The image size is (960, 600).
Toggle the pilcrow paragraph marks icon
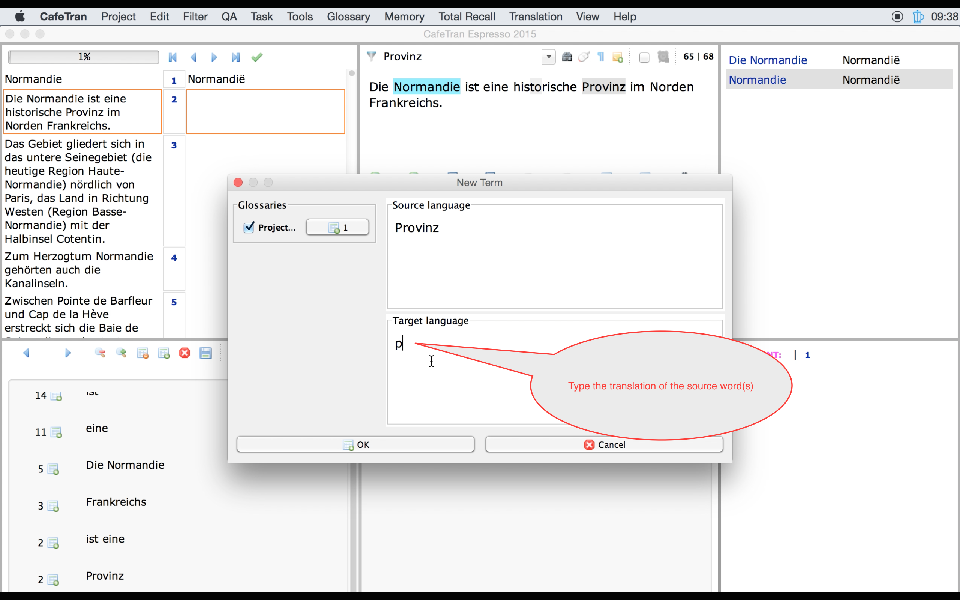pyautogui.click(x=601, y=57)
